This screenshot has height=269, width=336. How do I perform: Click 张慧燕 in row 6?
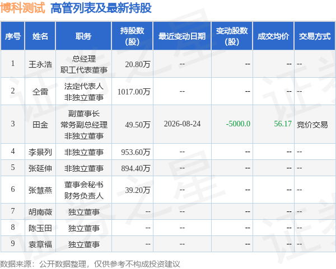pos(40,190)
